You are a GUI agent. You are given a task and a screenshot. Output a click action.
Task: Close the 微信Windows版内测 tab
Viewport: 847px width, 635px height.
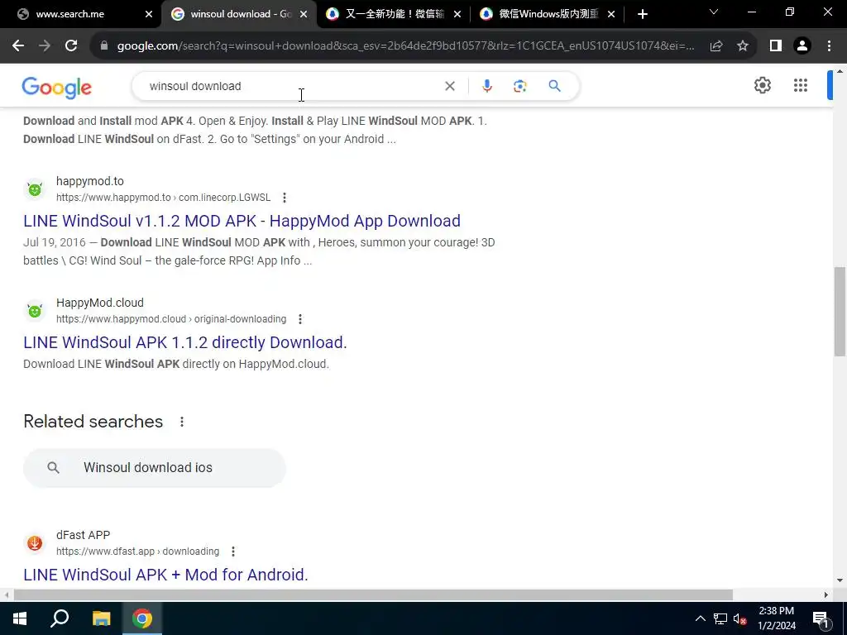click(x=611, y=15)
